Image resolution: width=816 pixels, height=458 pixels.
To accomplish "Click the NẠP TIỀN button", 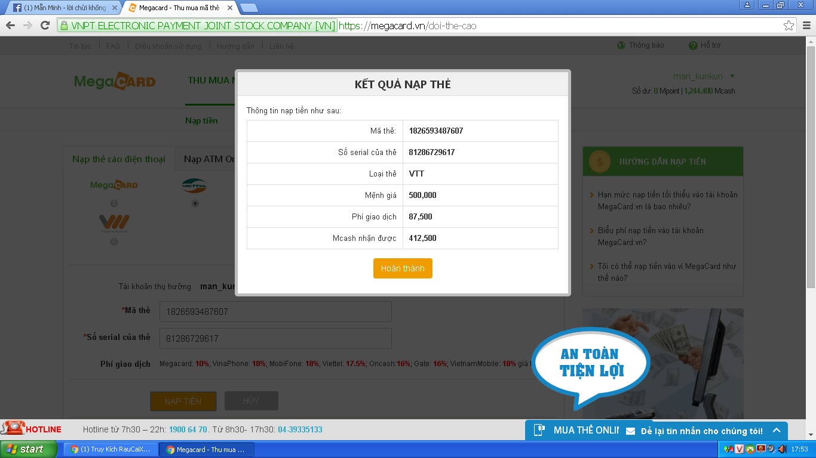I will (x=183, y=401).
